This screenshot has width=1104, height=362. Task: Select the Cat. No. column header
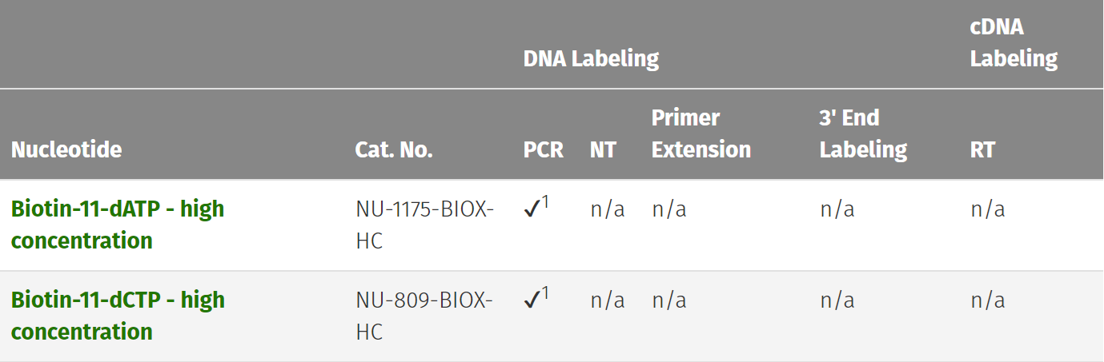click(394, 149)
